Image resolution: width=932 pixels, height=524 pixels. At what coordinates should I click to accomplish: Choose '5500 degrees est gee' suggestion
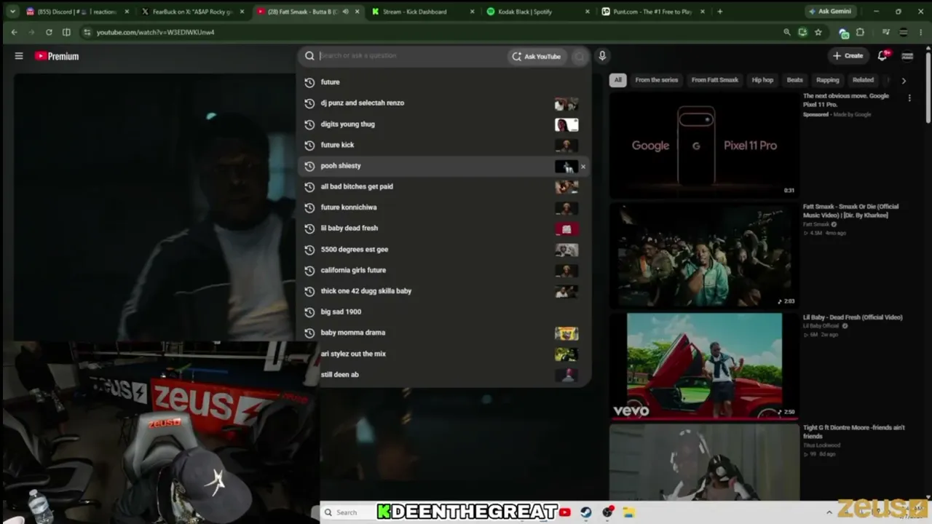[x=444, y=250]
